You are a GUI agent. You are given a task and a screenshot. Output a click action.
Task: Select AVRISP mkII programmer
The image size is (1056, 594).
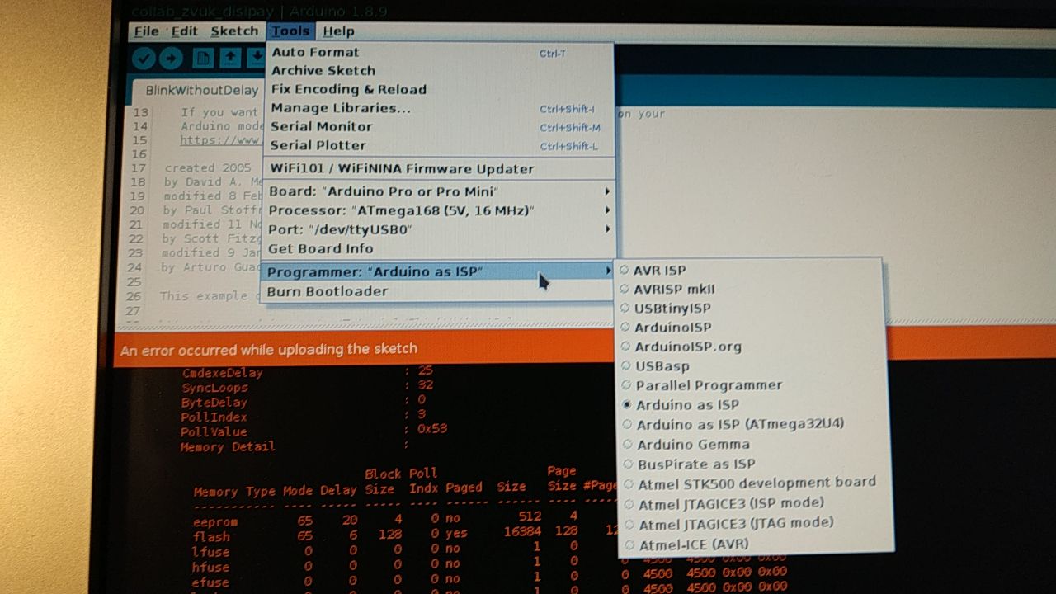click(x=751, y=289)
